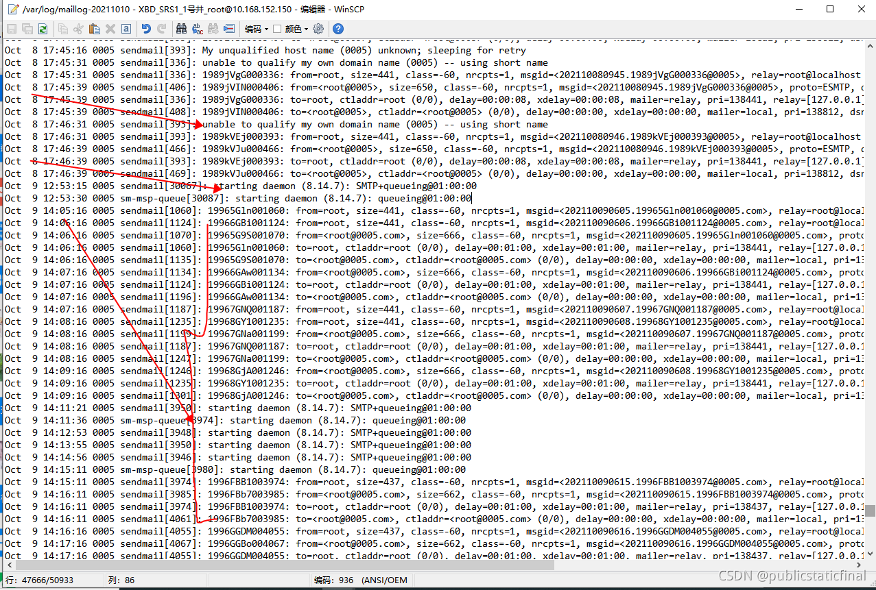The image size is (876, 590).
Task: Click the Save all copies icon
Action: [27, 29]
